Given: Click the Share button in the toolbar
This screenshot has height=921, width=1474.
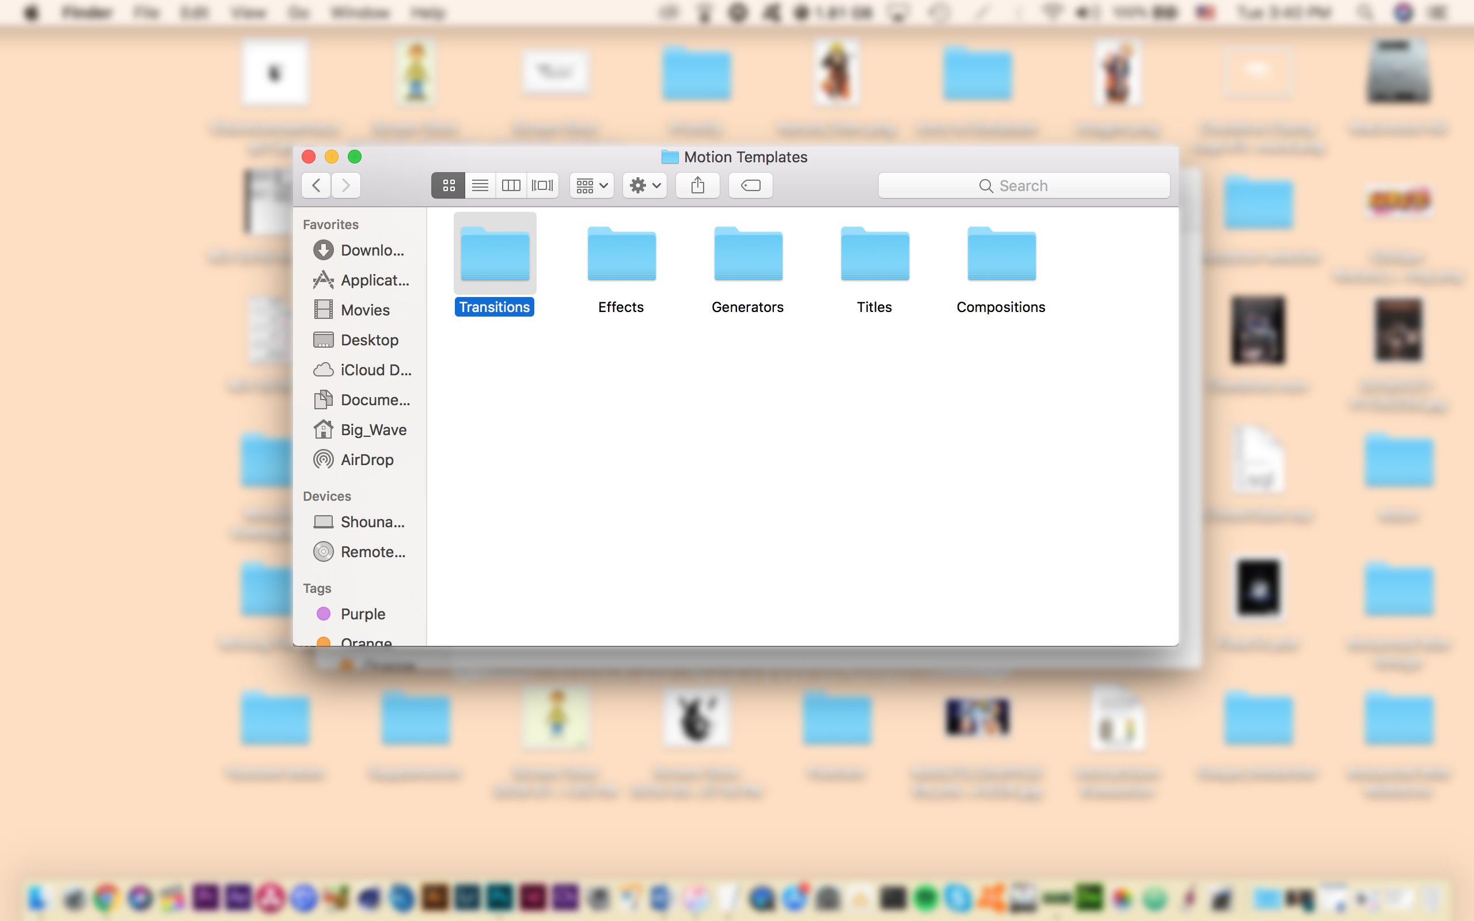Looking at the screenshot, I should coord(697,185).
